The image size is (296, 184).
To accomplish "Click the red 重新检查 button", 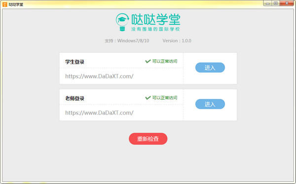I will tap(148, 139).
